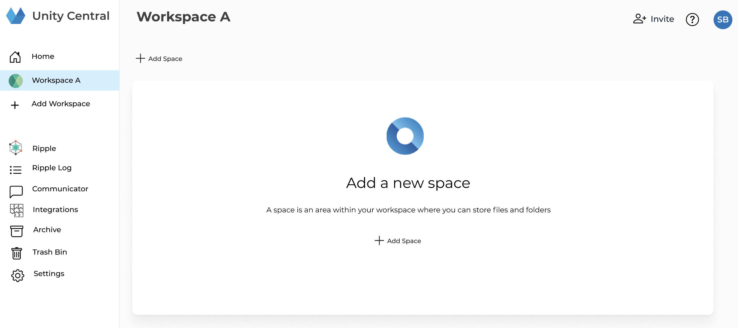Open the Integrations section
The height and width of the screenshot is (328, 738).
(56, 209)
